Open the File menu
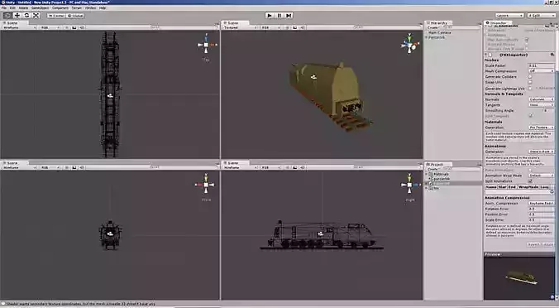Screen dimensions: 559x308 click(x=4, y=7)
